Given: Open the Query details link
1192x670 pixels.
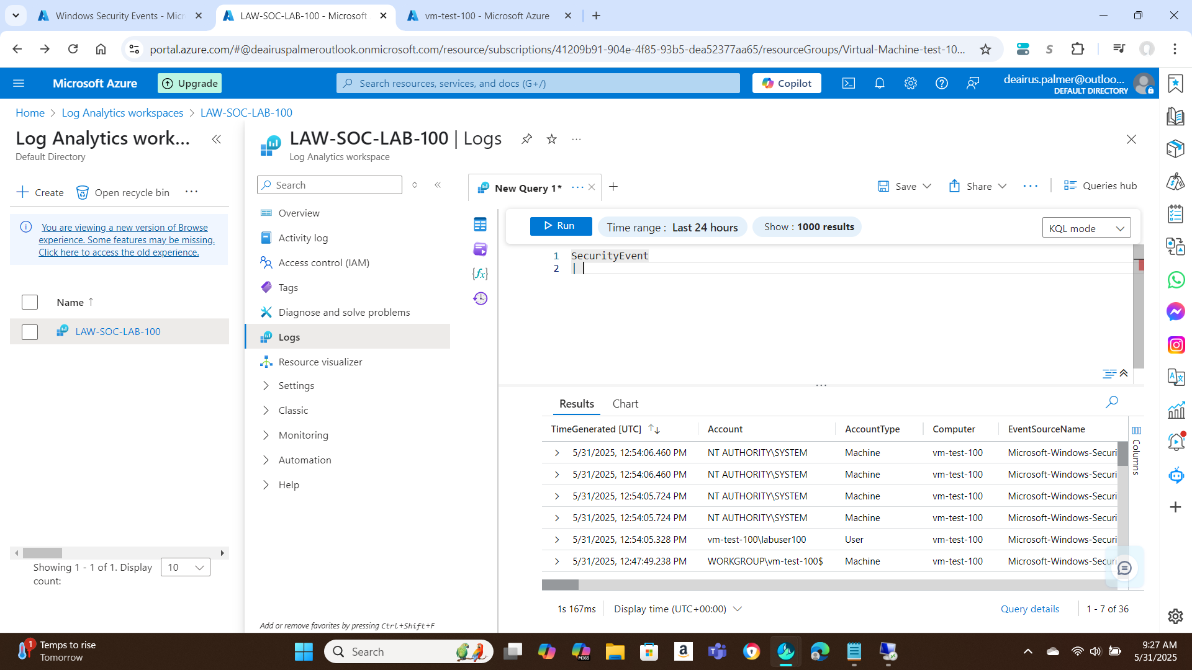Looking at the screenshot, I should (1029, 609).
